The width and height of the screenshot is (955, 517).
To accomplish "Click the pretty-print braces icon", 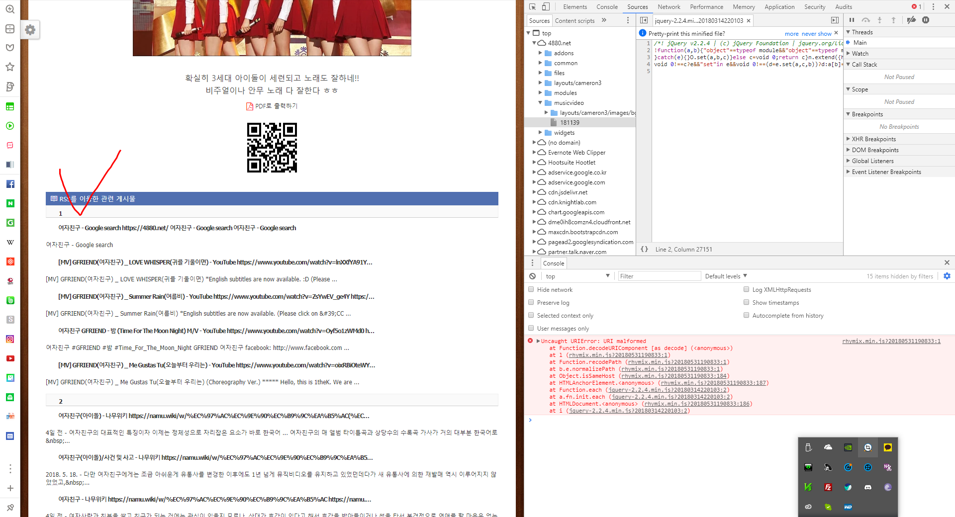I will [644, 249].
